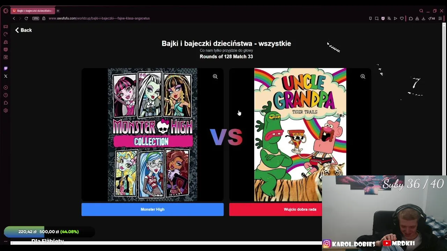Open the downloads icon

[423, 18]
